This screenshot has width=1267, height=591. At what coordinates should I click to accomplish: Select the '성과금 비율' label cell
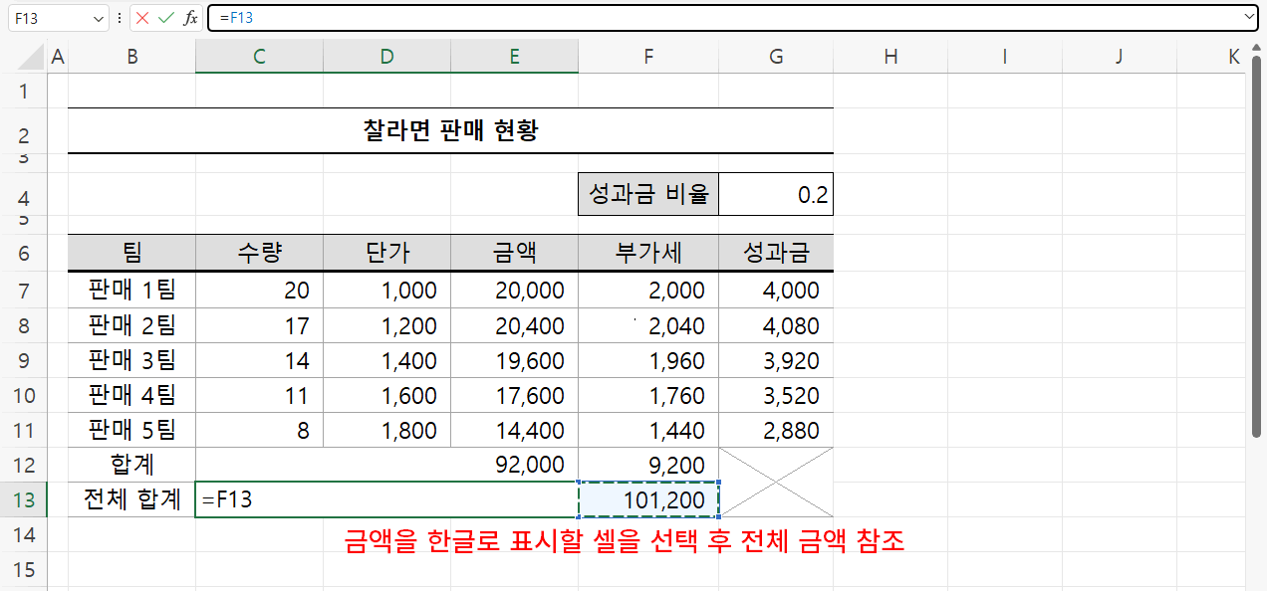[648, 194]
